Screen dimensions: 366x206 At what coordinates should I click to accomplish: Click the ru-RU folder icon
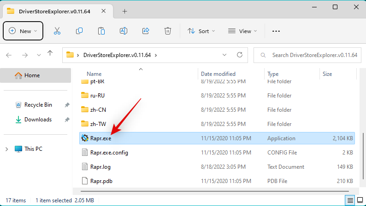84,95
